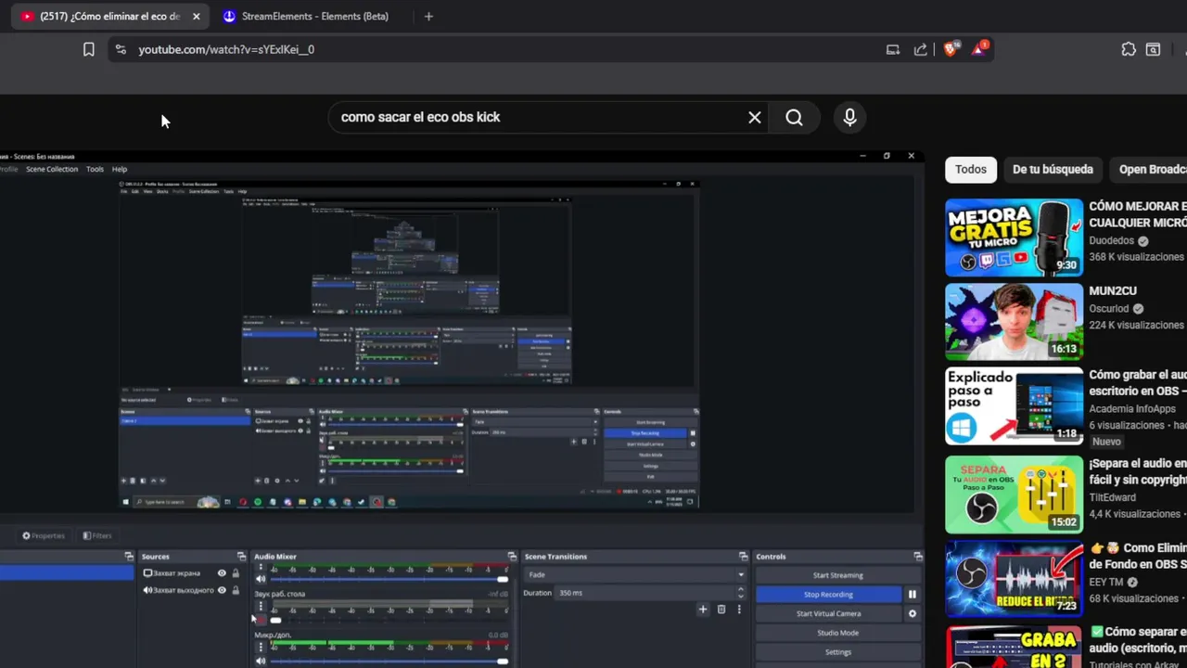Open the REDUCE EL RUIDO video thumbnail
The width and height of the screenshot is (1187, 668).
[1014, 579]
